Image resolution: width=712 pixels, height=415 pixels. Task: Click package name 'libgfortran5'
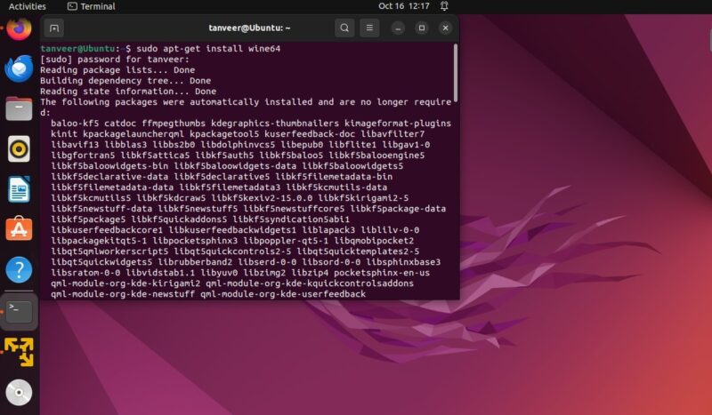tap(83, 156)
